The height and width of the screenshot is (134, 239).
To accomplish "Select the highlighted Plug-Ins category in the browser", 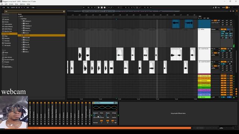I will coord(9,34).
